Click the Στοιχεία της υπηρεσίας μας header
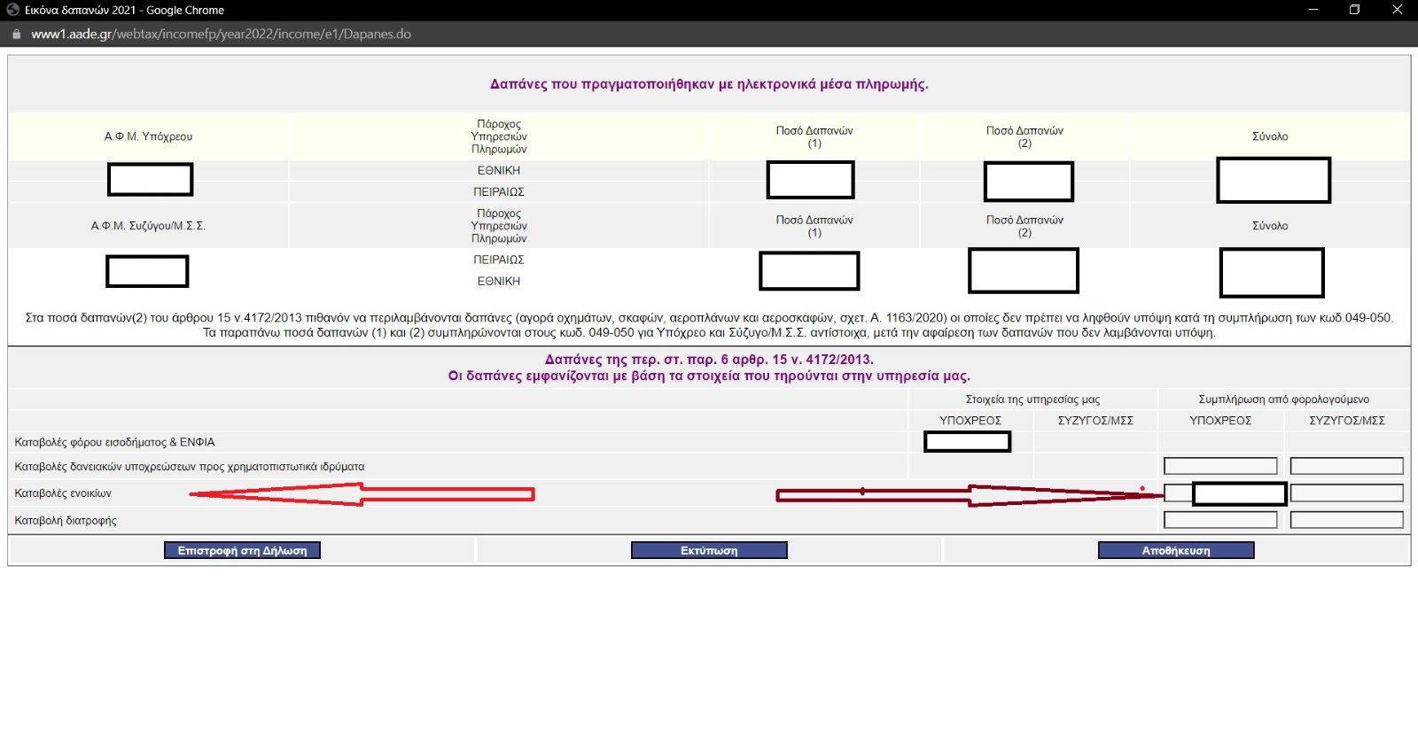 (x=1032, y=400)
